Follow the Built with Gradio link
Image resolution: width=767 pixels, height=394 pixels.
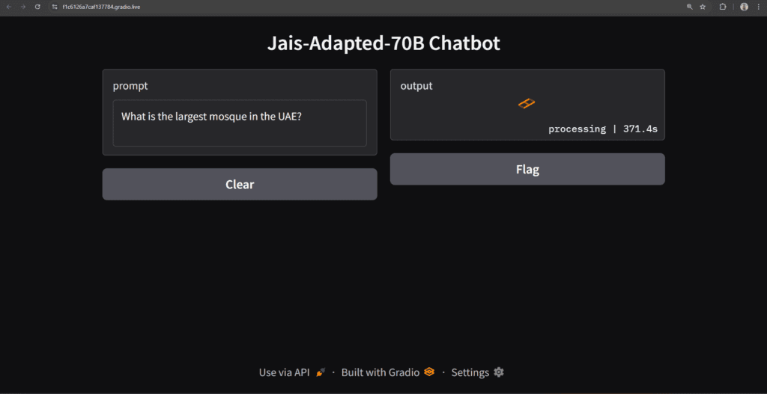[x=380, y=372]
